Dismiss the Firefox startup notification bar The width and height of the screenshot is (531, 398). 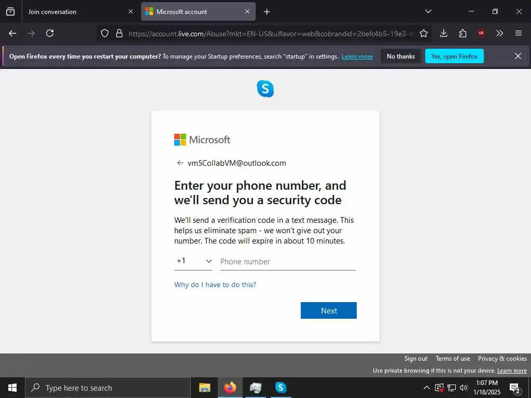coord(518,56)
